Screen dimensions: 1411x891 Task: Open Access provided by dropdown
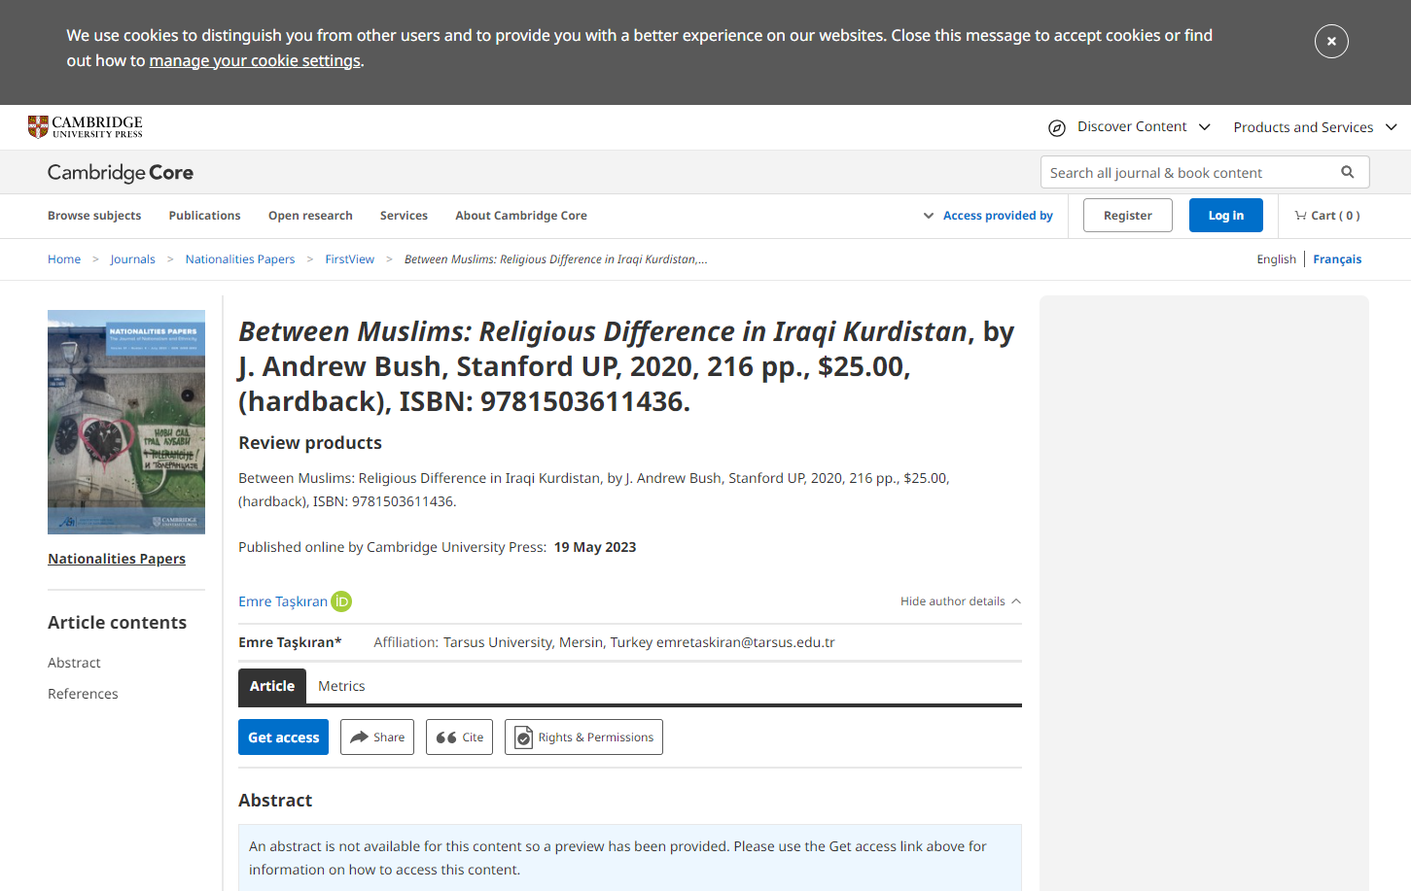coord(988,216)
